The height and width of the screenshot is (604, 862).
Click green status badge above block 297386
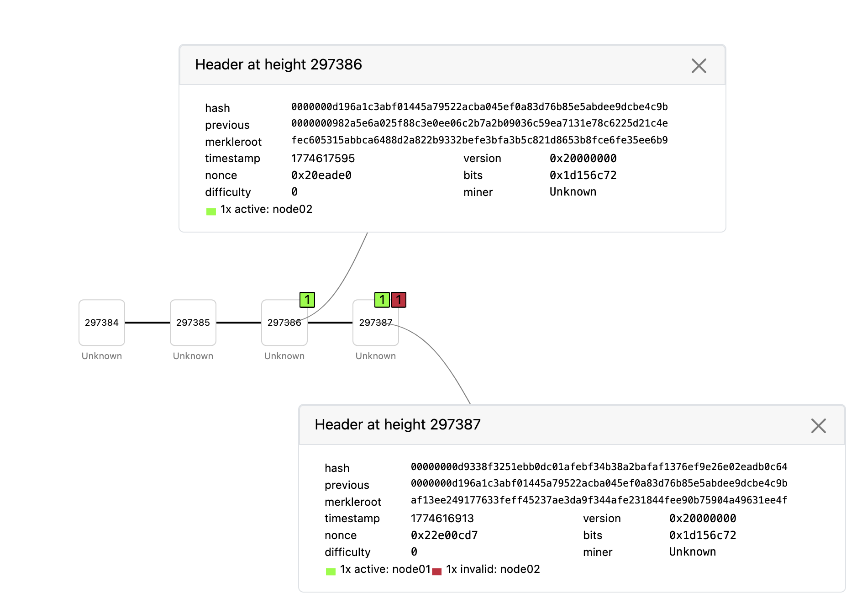tap(307, 300)
